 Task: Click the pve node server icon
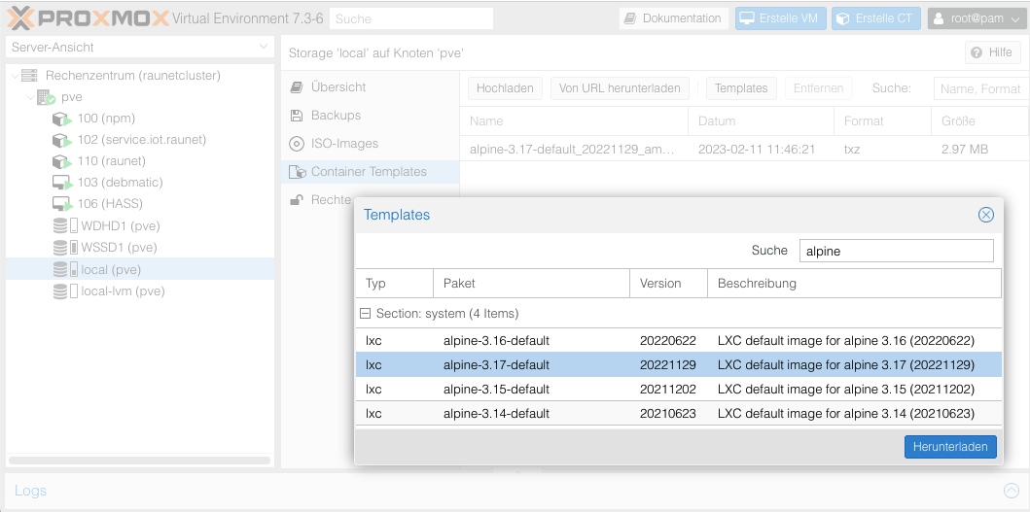click(46, 97)
